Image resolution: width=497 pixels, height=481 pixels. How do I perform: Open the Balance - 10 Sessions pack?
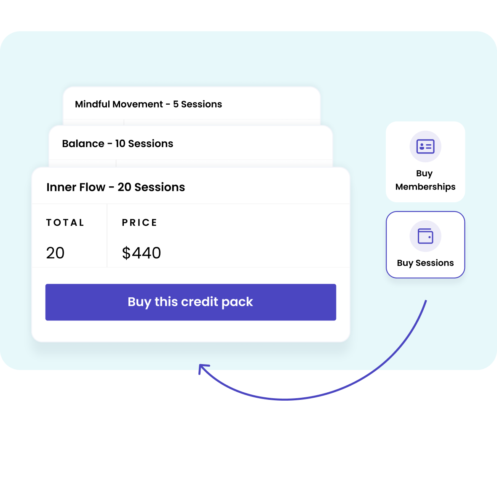tap(118, 144)
